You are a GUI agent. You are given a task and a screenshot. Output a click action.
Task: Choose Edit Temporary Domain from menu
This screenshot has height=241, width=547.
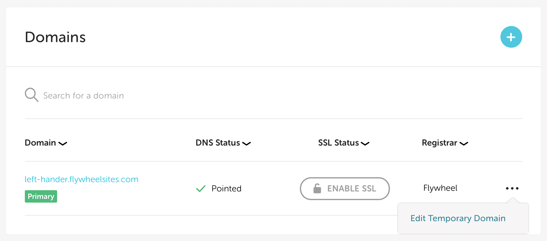point(458,218)
